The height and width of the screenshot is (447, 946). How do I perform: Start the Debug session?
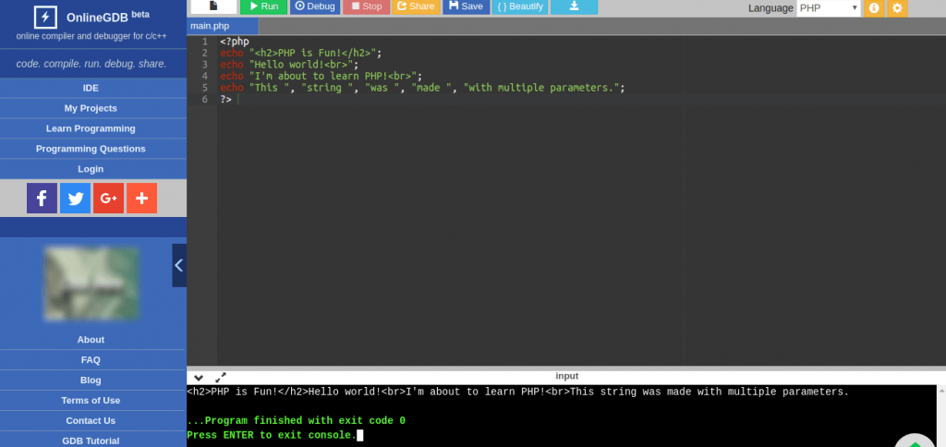point(315,6)
